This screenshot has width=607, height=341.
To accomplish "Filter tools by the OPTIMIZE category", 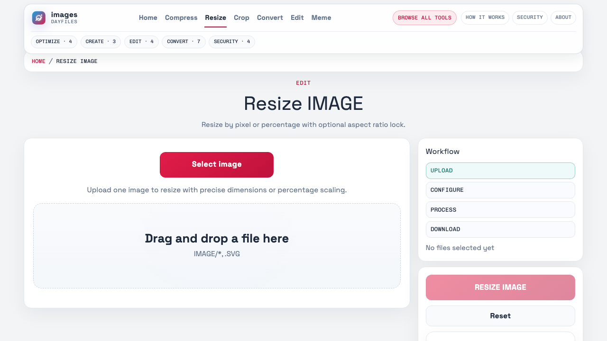I will coord(54,42).
